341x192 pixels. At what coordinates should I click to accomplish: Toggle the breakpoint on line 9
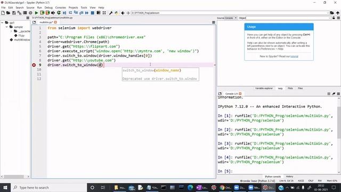(x=34, y=65)
